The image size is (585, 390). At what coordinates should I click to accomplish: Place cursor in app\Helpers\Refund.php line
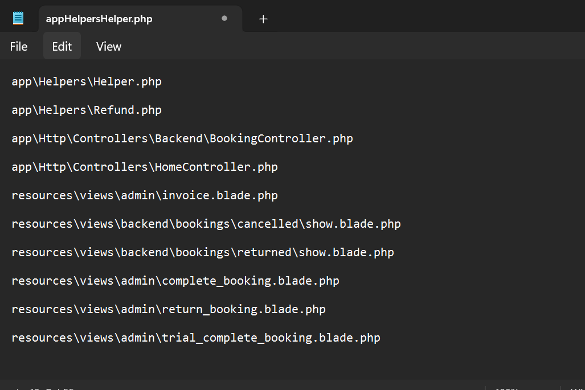(x=87, y=110)
